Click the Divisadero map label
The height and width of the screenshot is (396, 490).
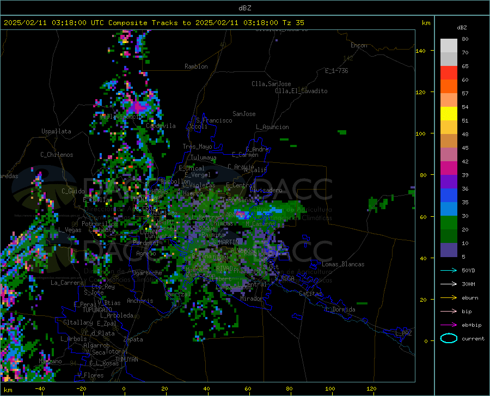pos(266,190)
